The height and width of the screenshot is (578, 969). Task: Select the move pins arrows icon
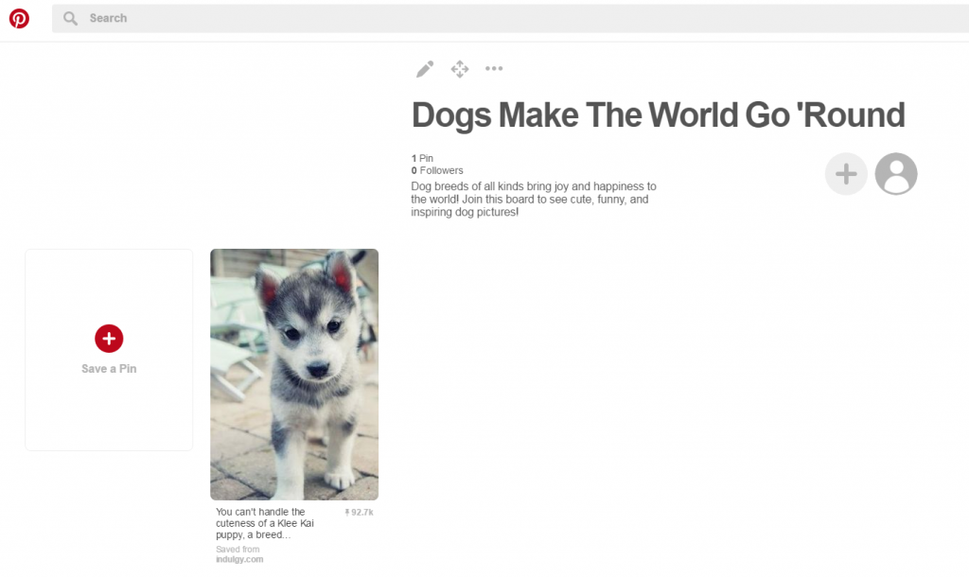coord(460,69)
